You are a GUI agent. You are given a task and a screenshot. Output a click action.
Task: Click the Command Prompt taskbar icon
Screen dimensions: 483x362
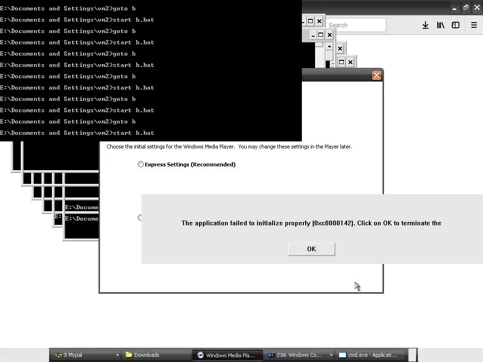pos(271,355)
